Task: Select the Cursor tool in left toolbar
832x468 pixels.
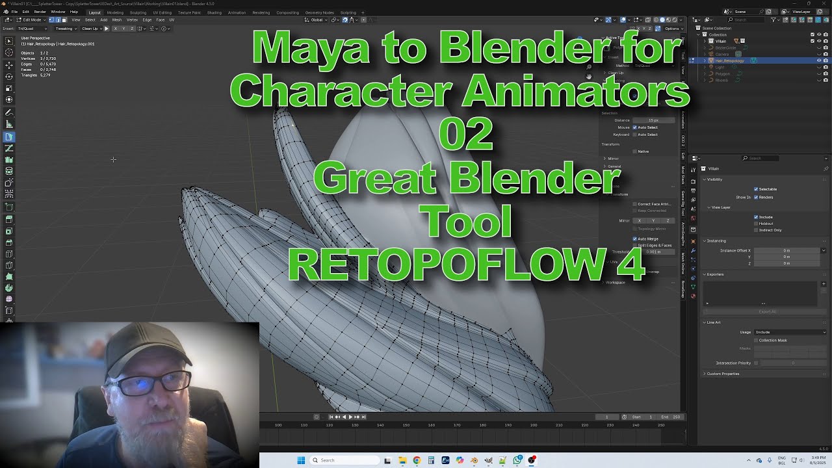Action: pos(9,52)
